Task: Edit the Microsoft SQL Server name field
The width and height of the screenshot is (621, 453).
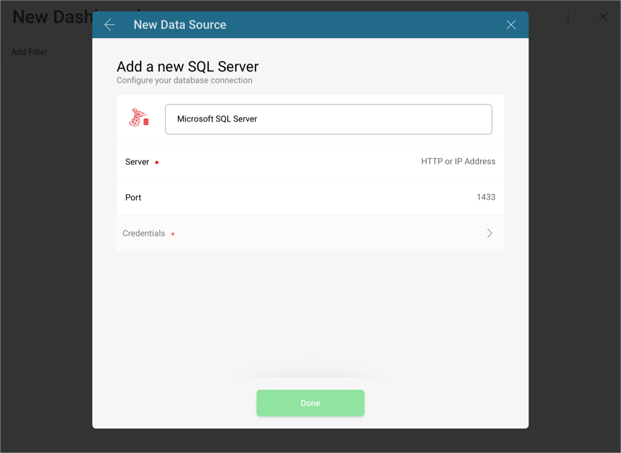Action: coord(328,119)
